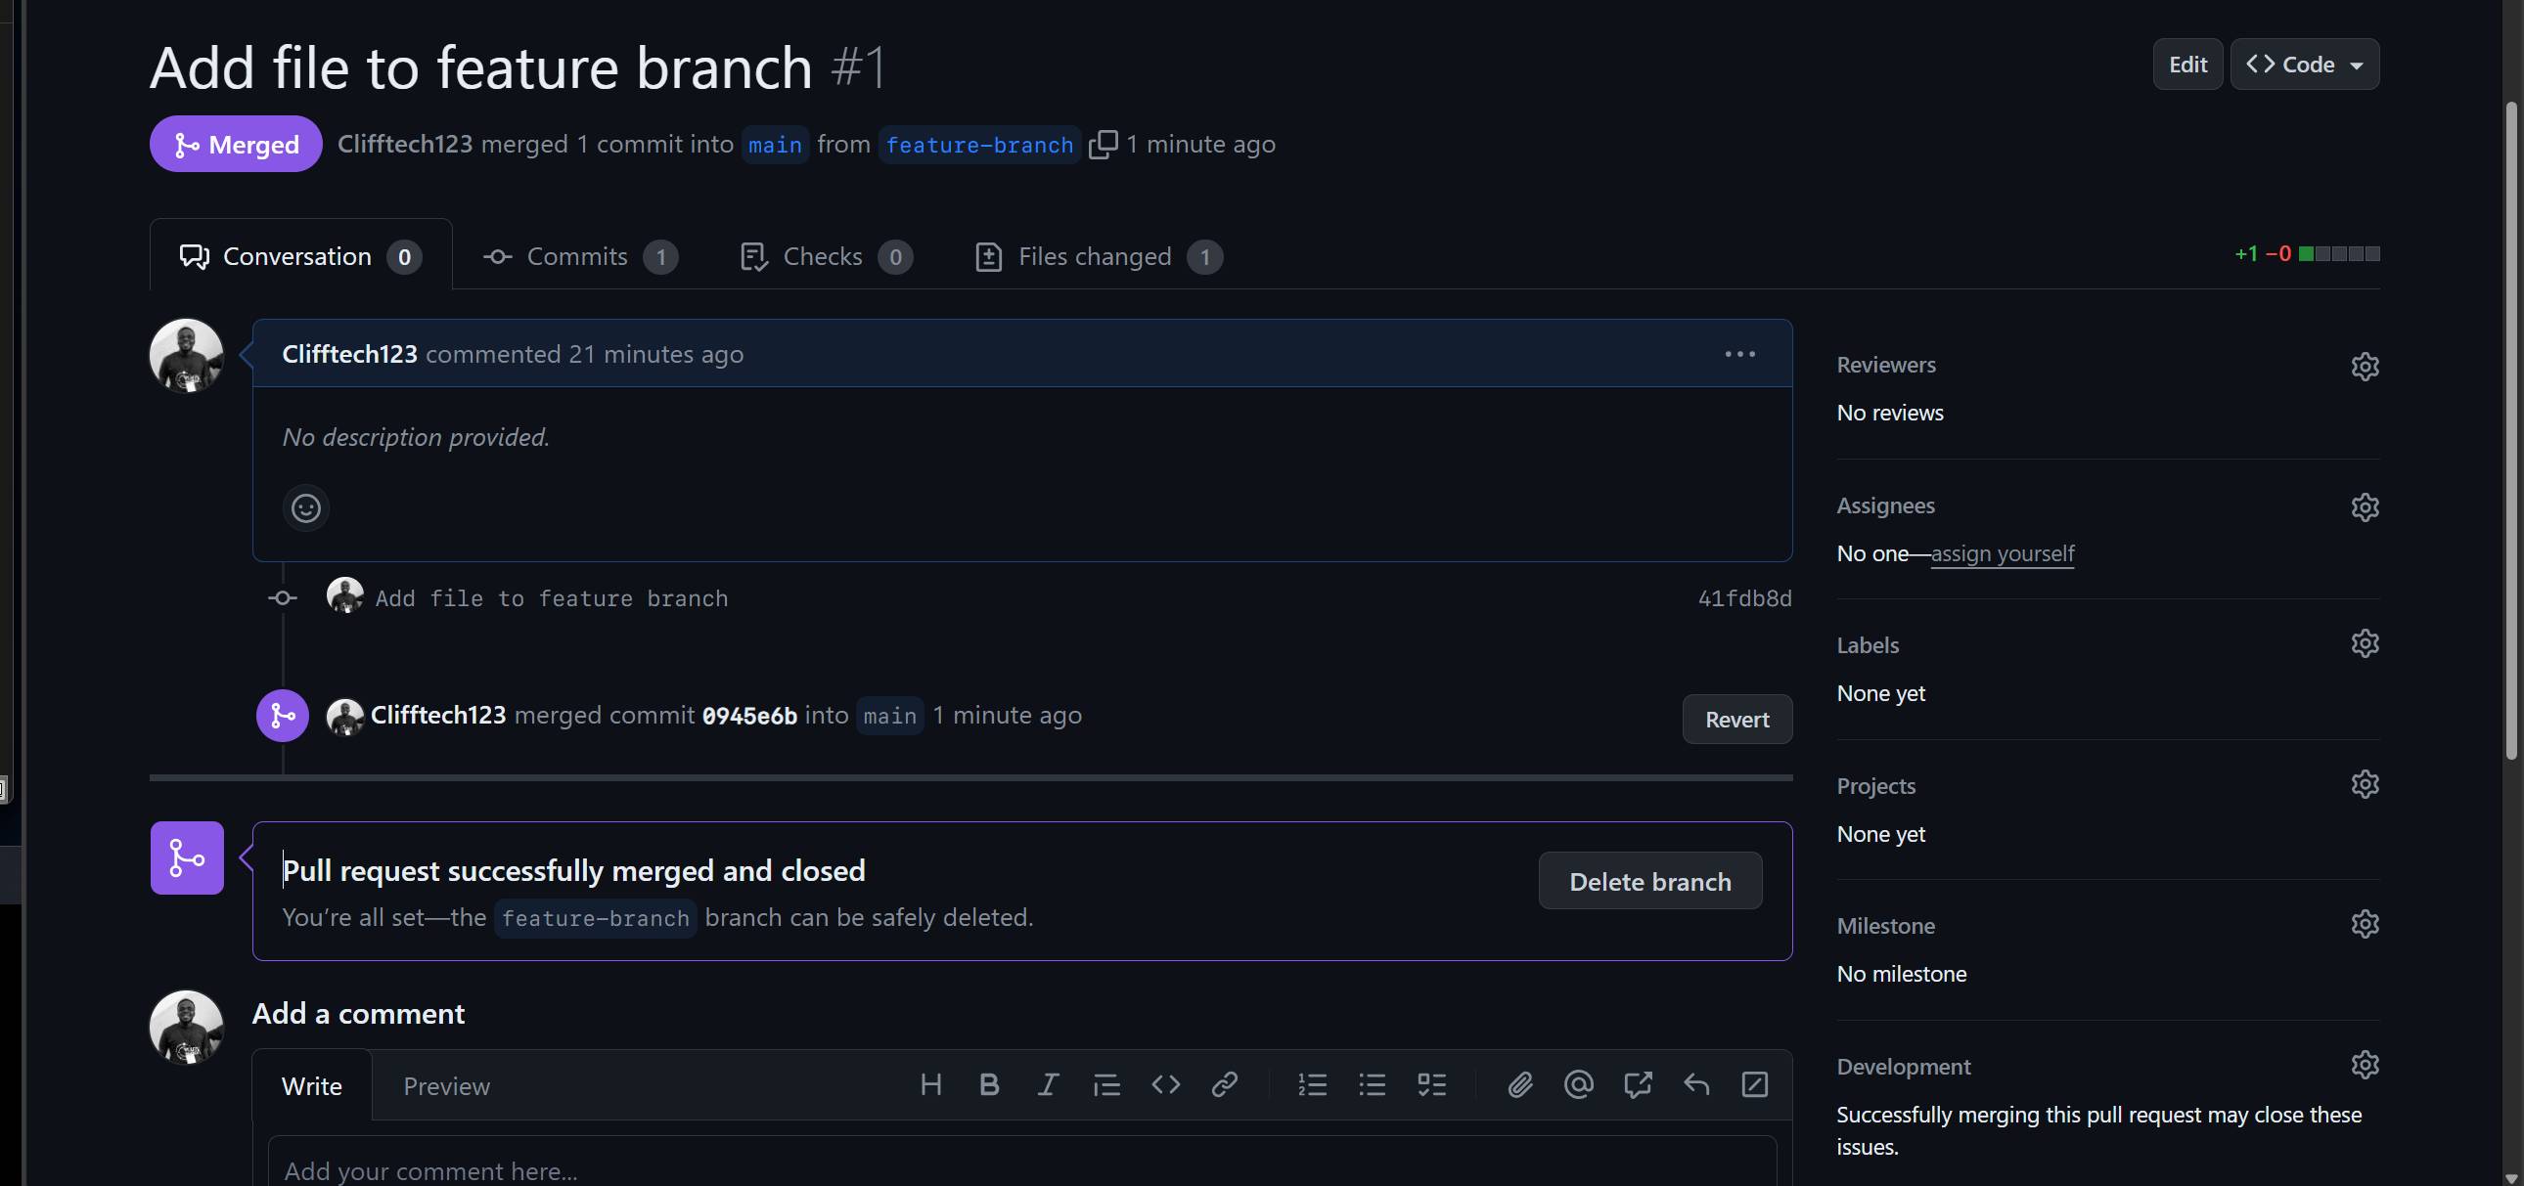Insert a numbered list

(1312, 1084)
